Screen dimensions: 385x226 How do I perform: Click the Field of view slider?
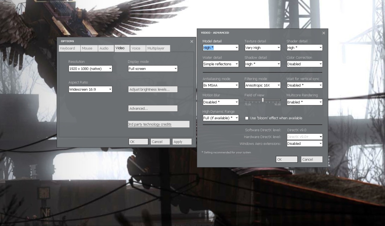point(263,100)
